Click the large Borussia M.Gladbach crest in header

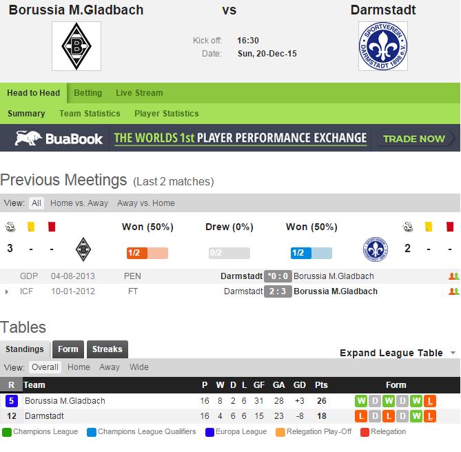(x=76, y=46)
